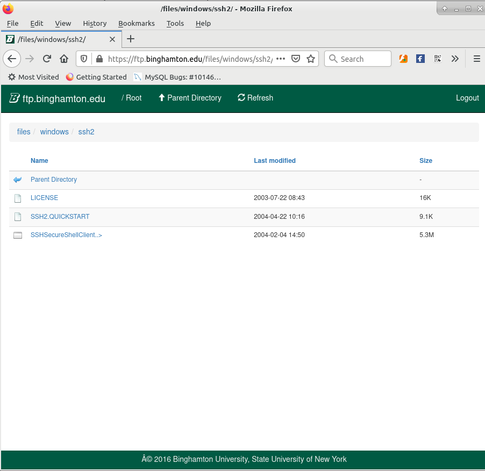Open tracking protection shield icon
The image size is (485, 471).
pos(84,59)
